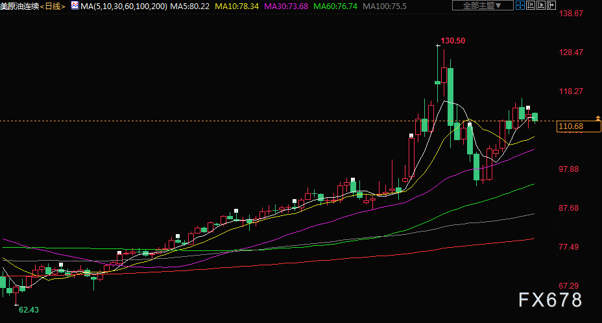Click the chart jump-to-start axis icon
602x323 pixels.
(x=531, y=5)
